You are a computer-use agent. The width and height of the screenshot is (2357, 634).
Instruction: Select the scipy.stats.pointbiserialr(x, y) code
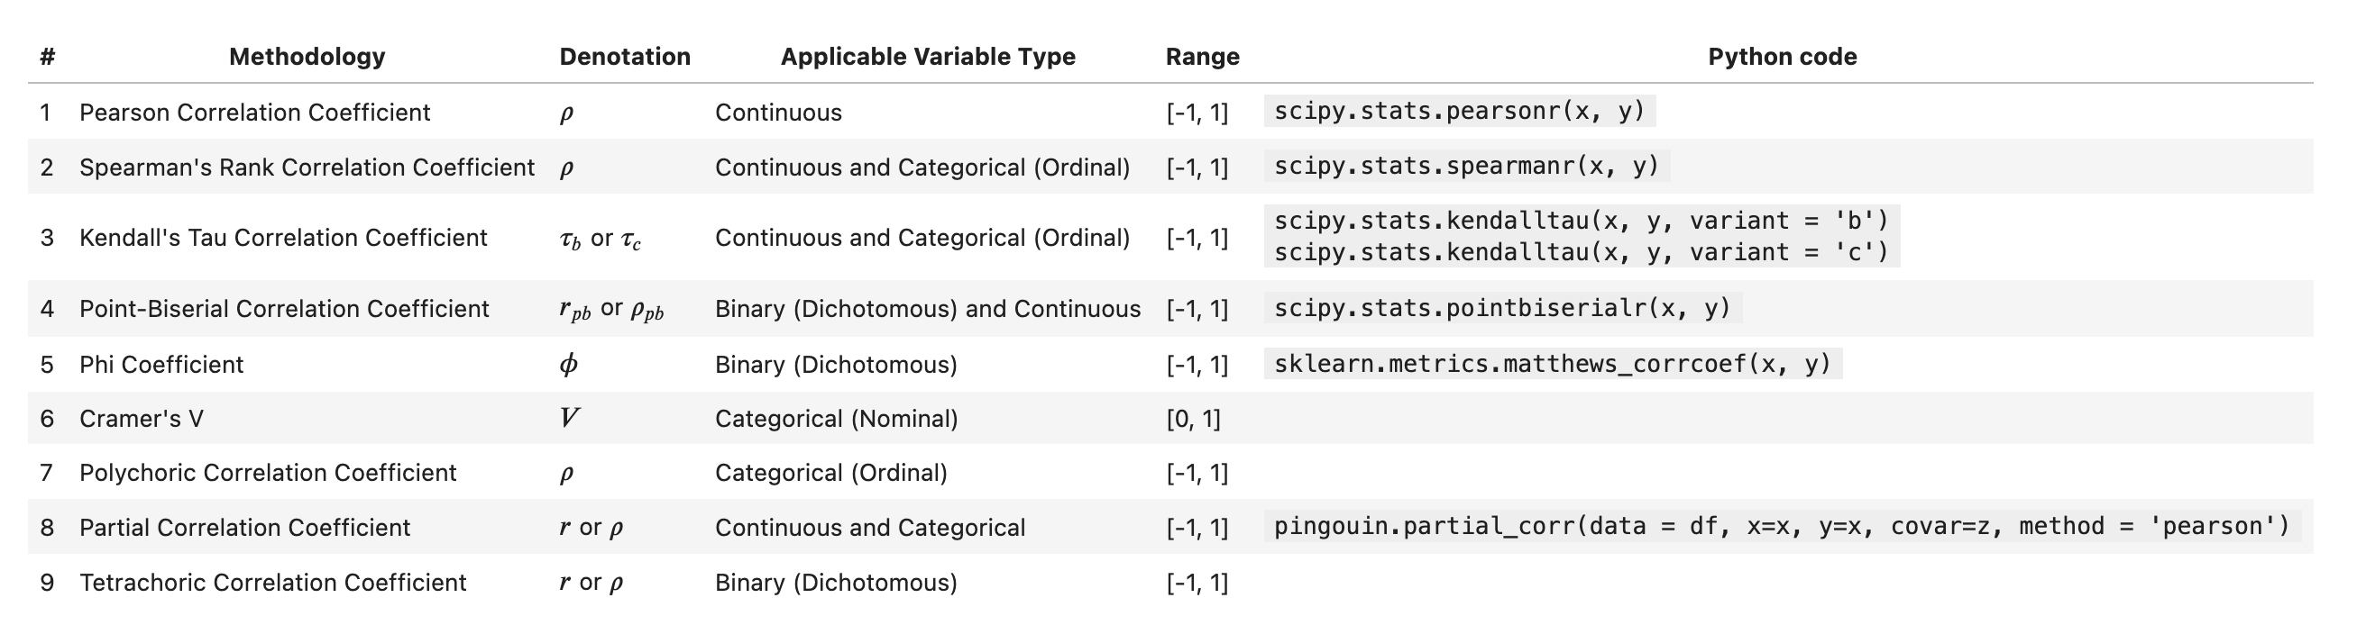[1502, 308]
